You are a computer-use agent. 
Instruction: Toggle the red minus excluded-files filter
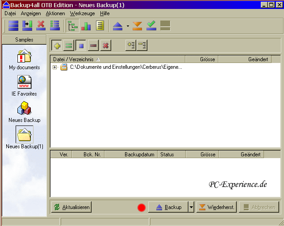point(93,45)
